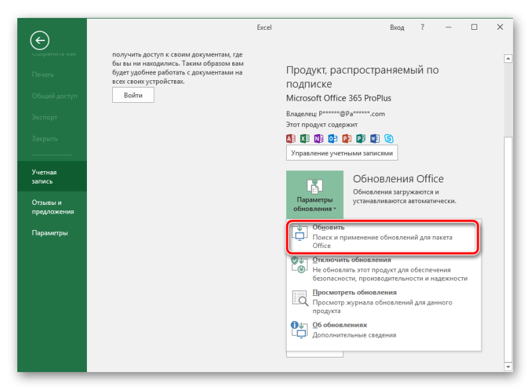Choose Просмотреть обновления option
531x390 pixels.
383,301
